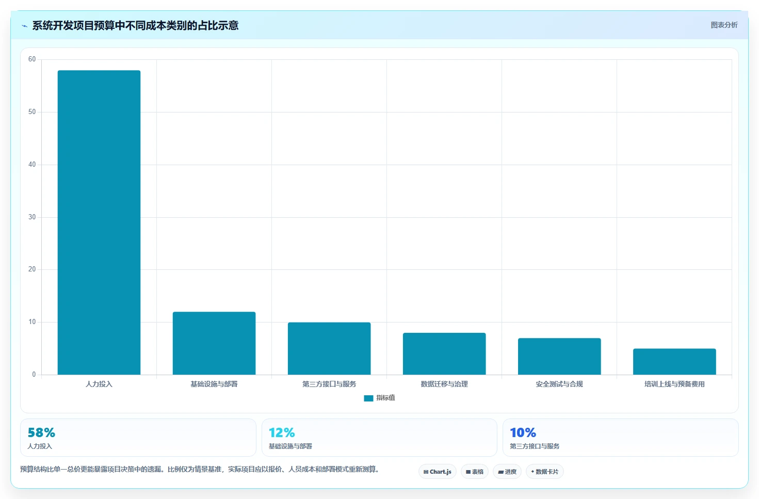Click the 表格 tag
Image resolution: width=759 pixels, height=499 pixels.
475,472
